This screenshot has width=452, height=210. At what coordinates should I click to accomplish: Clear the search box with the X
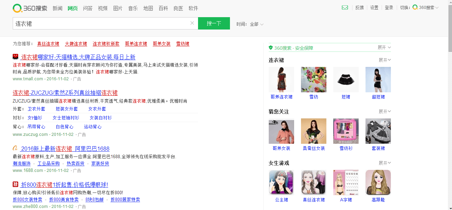click(192, 23)
